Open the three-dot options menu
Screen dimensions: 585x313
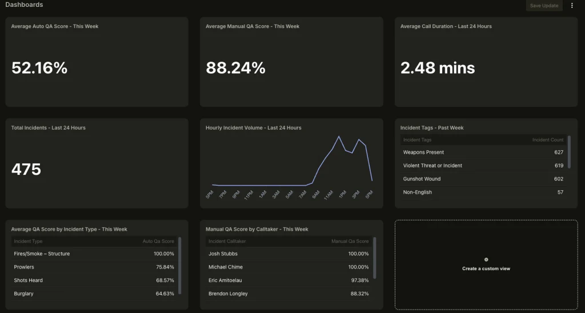pyautogui.click(x=572, y=6)
